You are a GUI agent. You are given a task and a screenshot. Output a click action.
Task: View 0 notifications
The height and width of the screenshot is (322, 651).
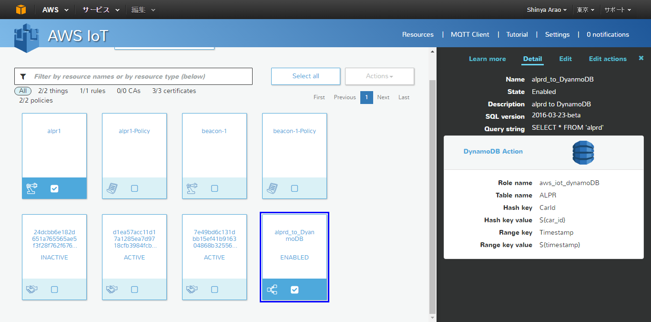click(608, 34)
